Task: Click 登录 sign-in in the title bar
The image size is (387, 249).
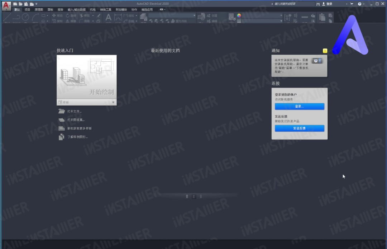Action: pos(327,4)
